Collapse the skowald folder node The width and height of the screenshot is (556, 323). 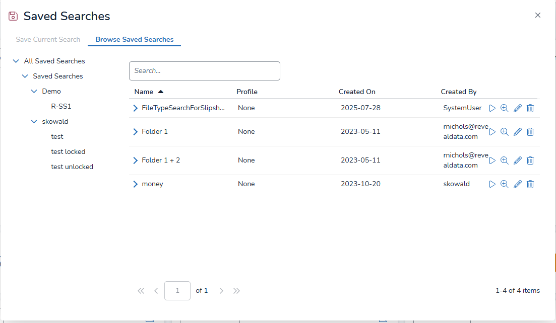point(34,122)
